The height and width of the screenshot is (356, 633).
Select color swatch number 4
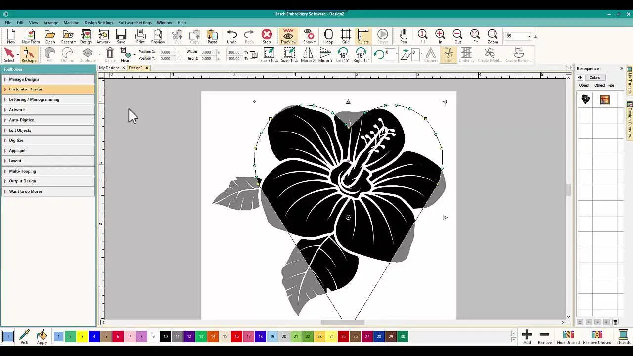(94, 336)
